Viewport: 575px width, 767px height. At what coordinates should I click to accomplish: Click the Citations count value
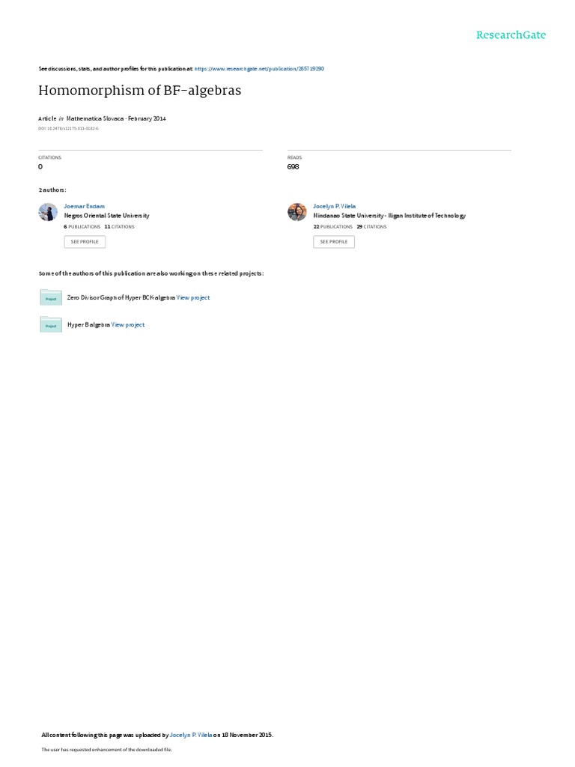click(x=40, y=167)
